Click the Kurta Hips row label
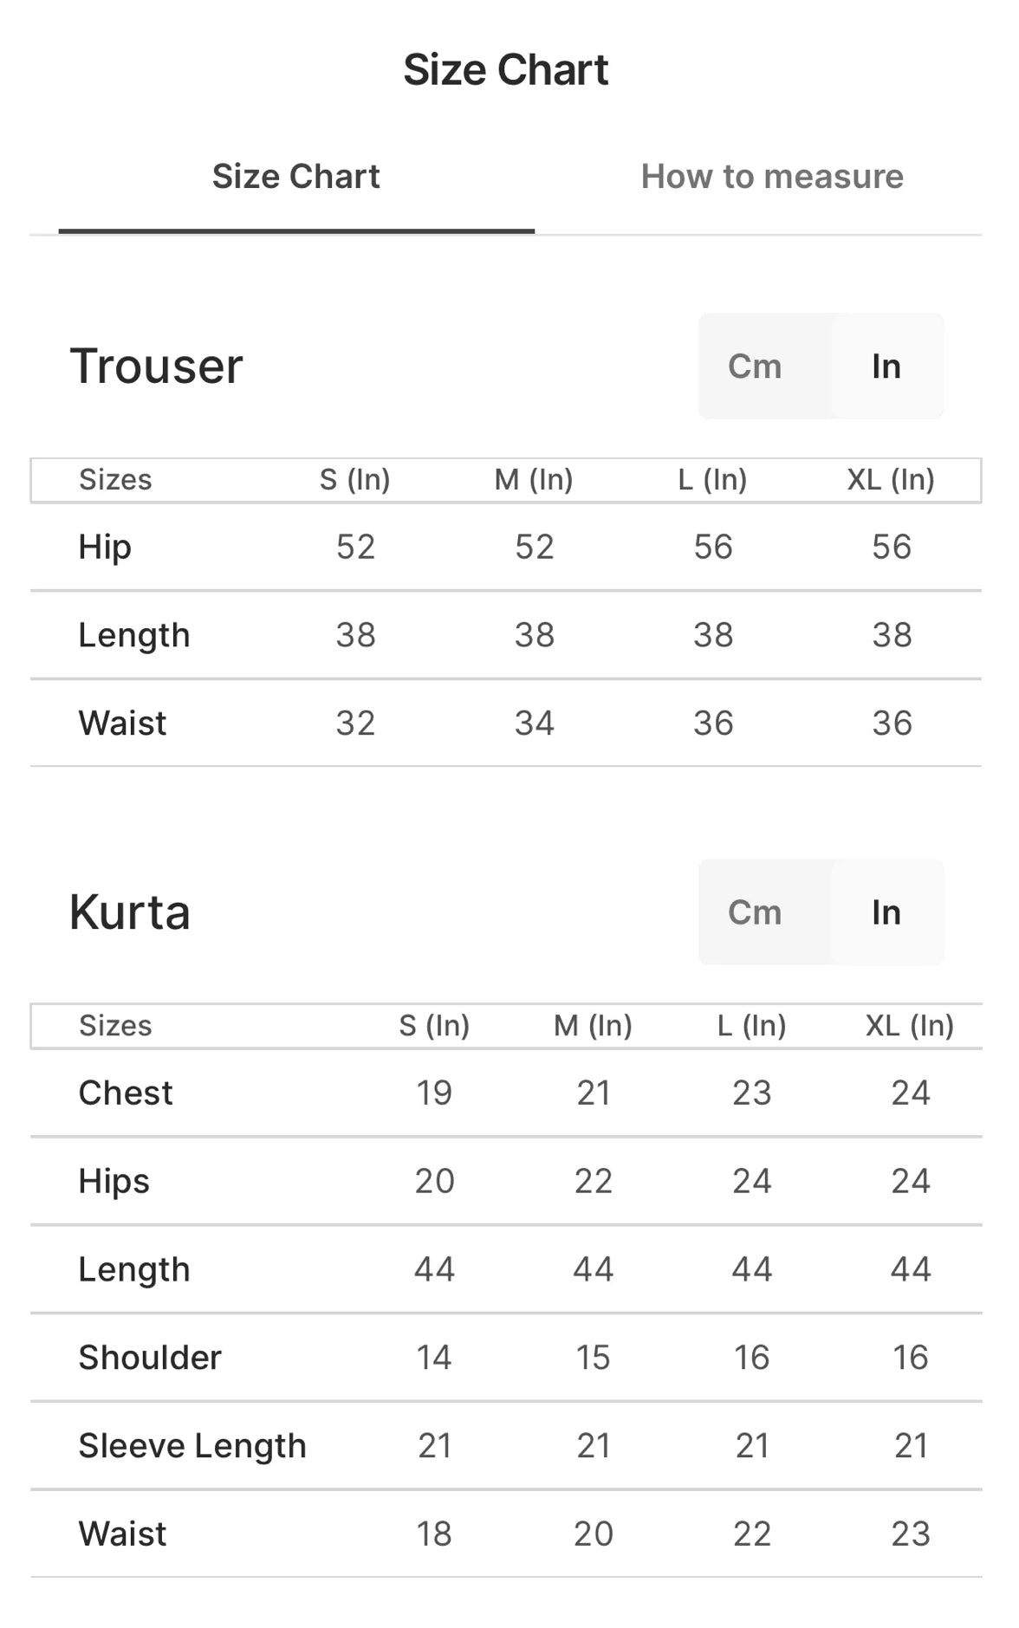This screenshot has width=1019, height=1628. (114, 1182)
